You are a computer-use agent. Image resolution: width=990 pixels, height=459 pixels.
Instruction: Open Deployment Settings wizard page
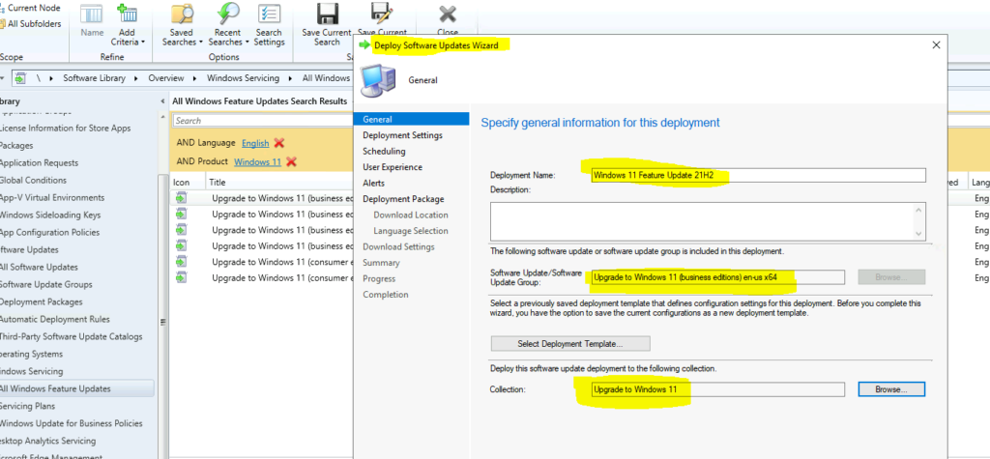pyautogui.click(x=403, y=135)
